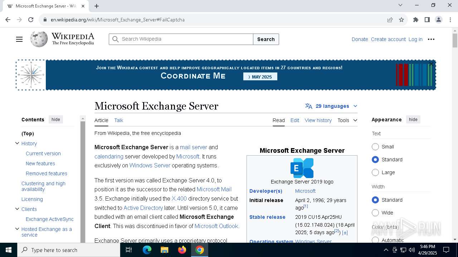This screenshot has height=257, width=458.
Task: Click the Windows taskbar search box
Action: 69,250
